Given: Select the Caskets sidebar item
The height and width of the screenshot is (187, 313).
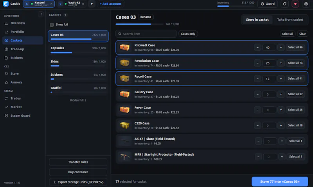Looking at the screenshot, I should coord(23,41).
